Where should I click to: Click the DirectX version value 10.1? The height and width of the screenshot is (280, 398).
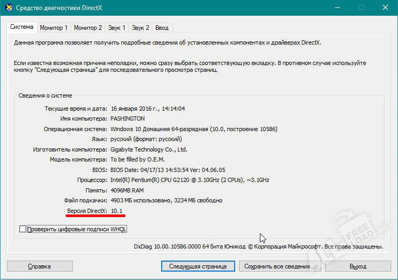pos(117,210)
